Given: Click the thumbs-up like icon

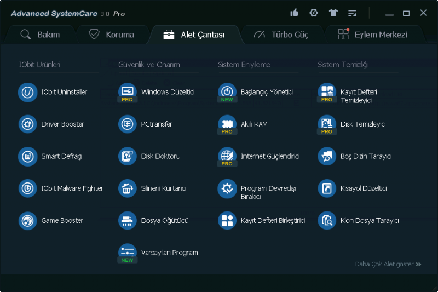Looking at the screenshot, I should coord(294,13).
